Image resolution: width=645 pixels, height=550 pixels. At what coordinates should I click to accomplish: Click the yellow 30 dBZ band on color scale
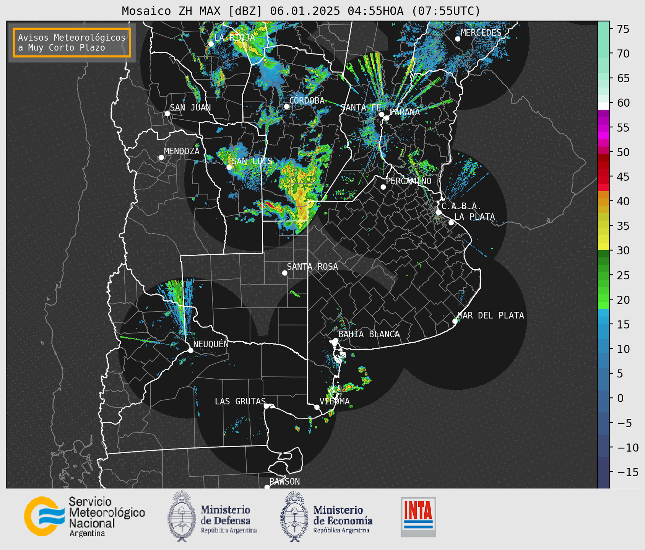(x=603, y=247)
